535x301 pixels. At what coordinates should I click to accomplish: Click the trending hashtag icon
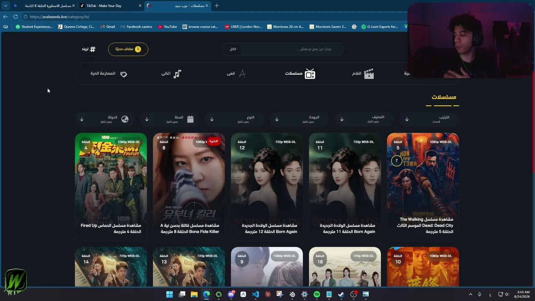93,49
